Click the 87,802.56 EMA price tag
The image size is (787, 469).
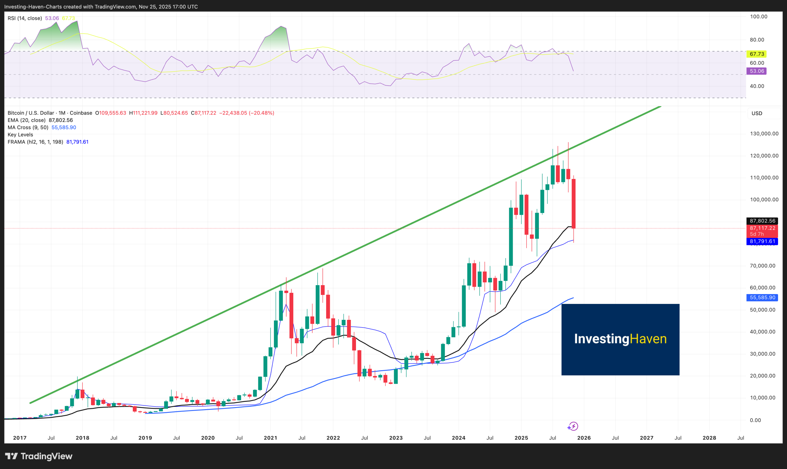click(762, 221)
